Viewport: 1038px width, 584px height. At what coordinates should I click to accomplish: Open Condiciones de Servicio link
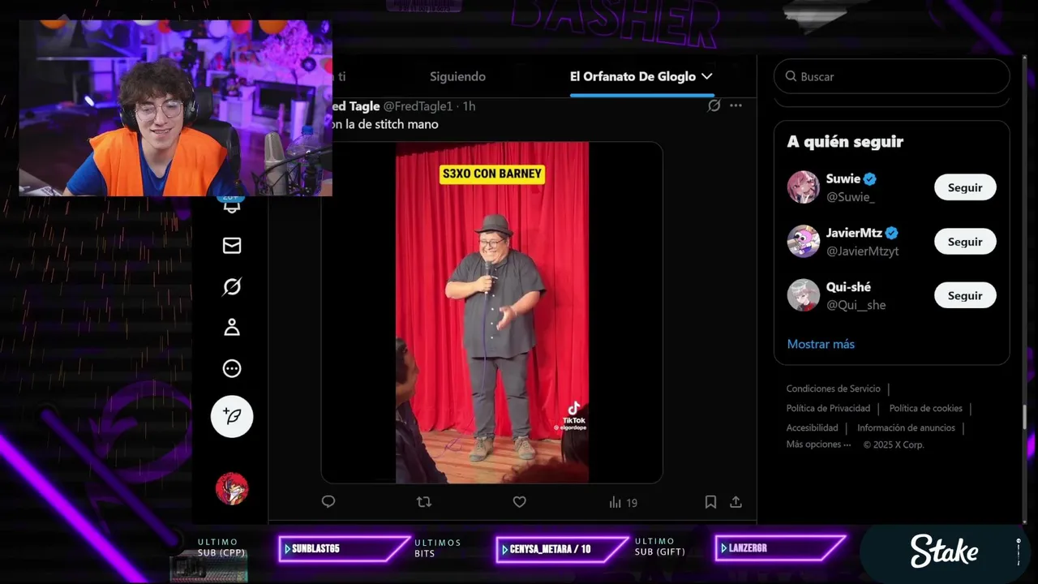(833, 389)
